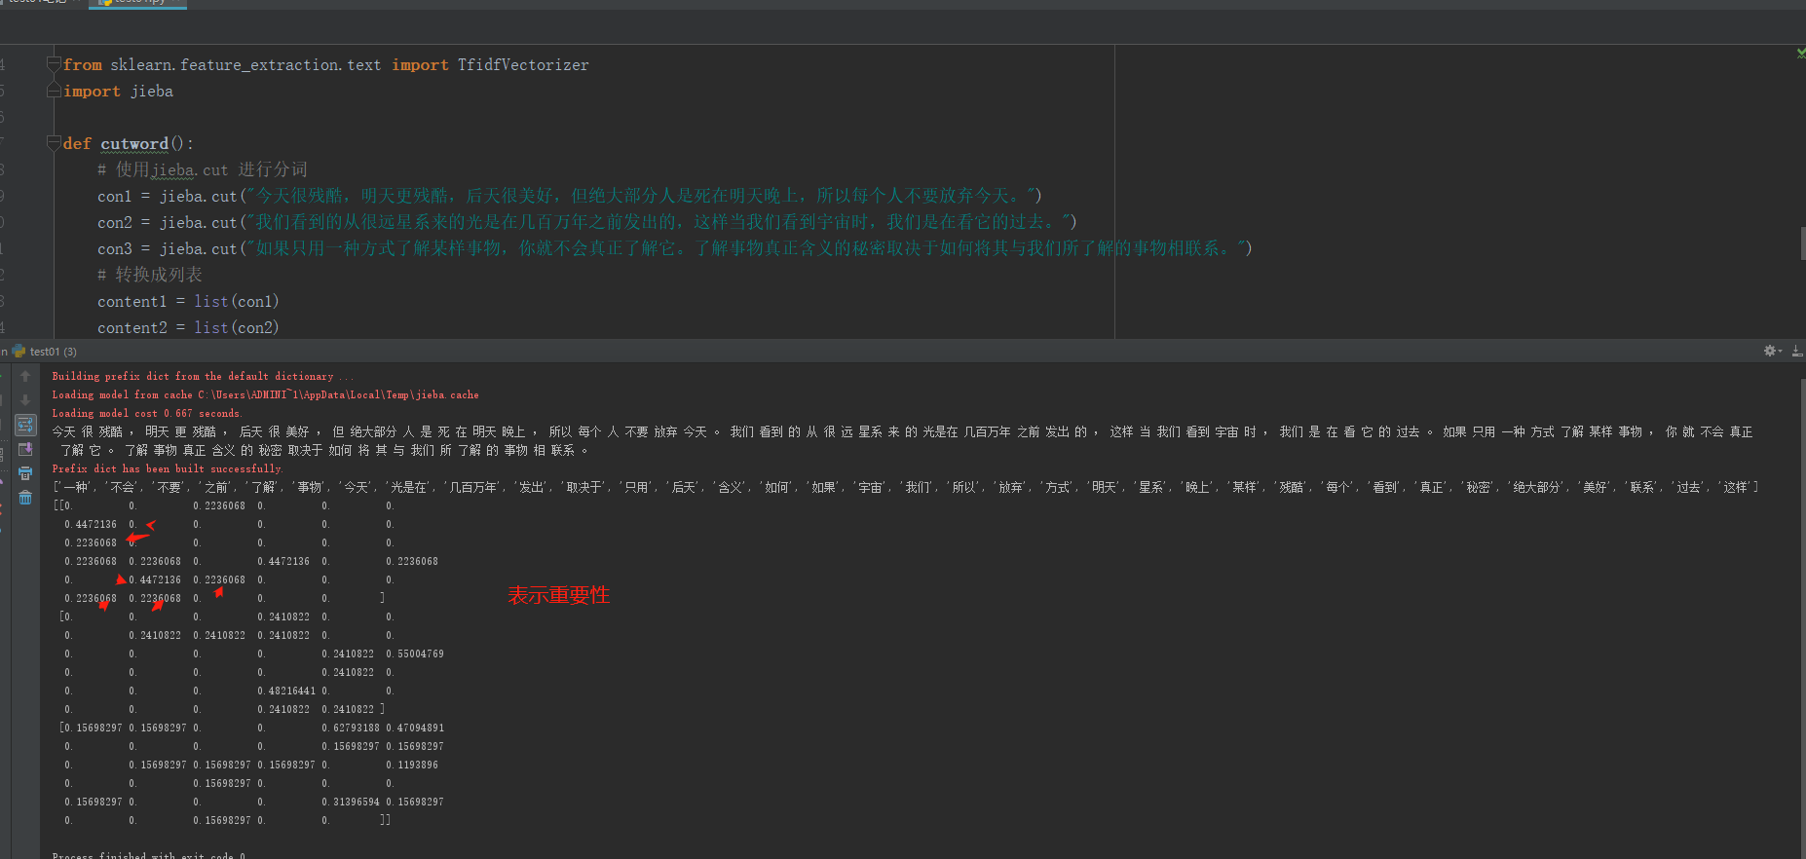Click the Down the Stack Trace arrow
Image resolution: width=1806 pixels, height=859 pixels.
(25, 399)
